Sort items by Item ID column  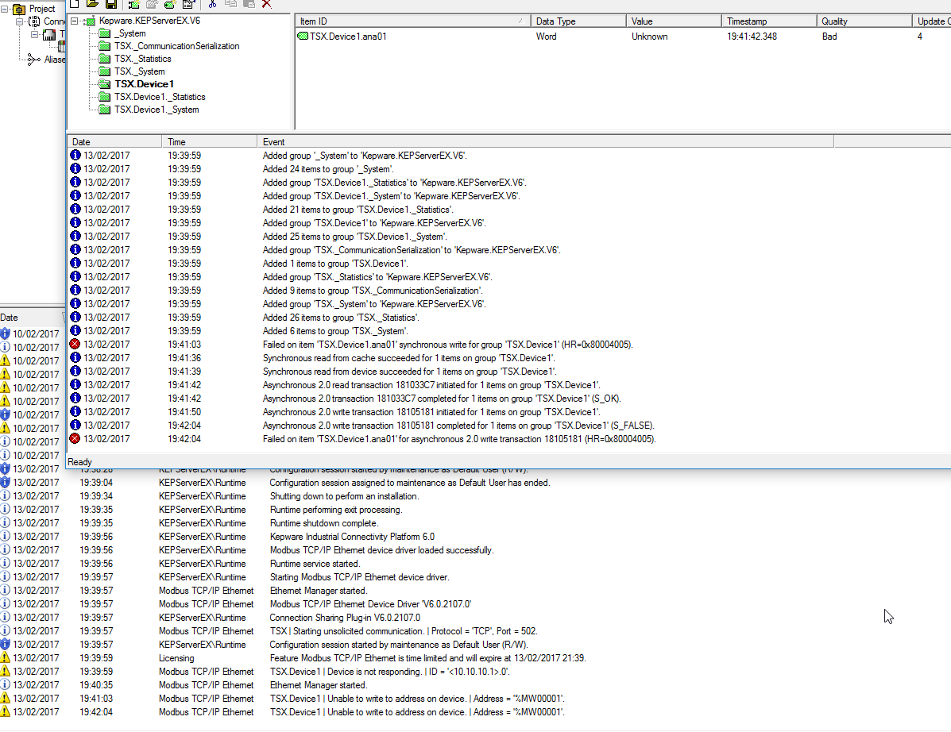pos(409,21)
